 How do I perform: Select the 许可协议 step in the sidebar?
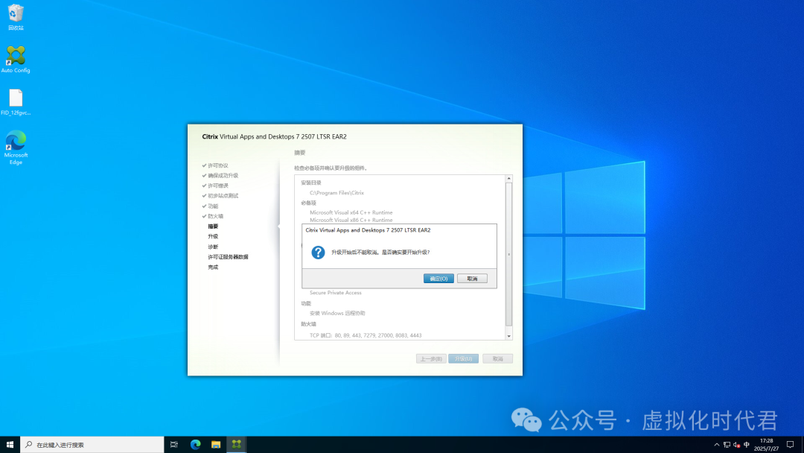pyautogui.click(x=218, y=165)
